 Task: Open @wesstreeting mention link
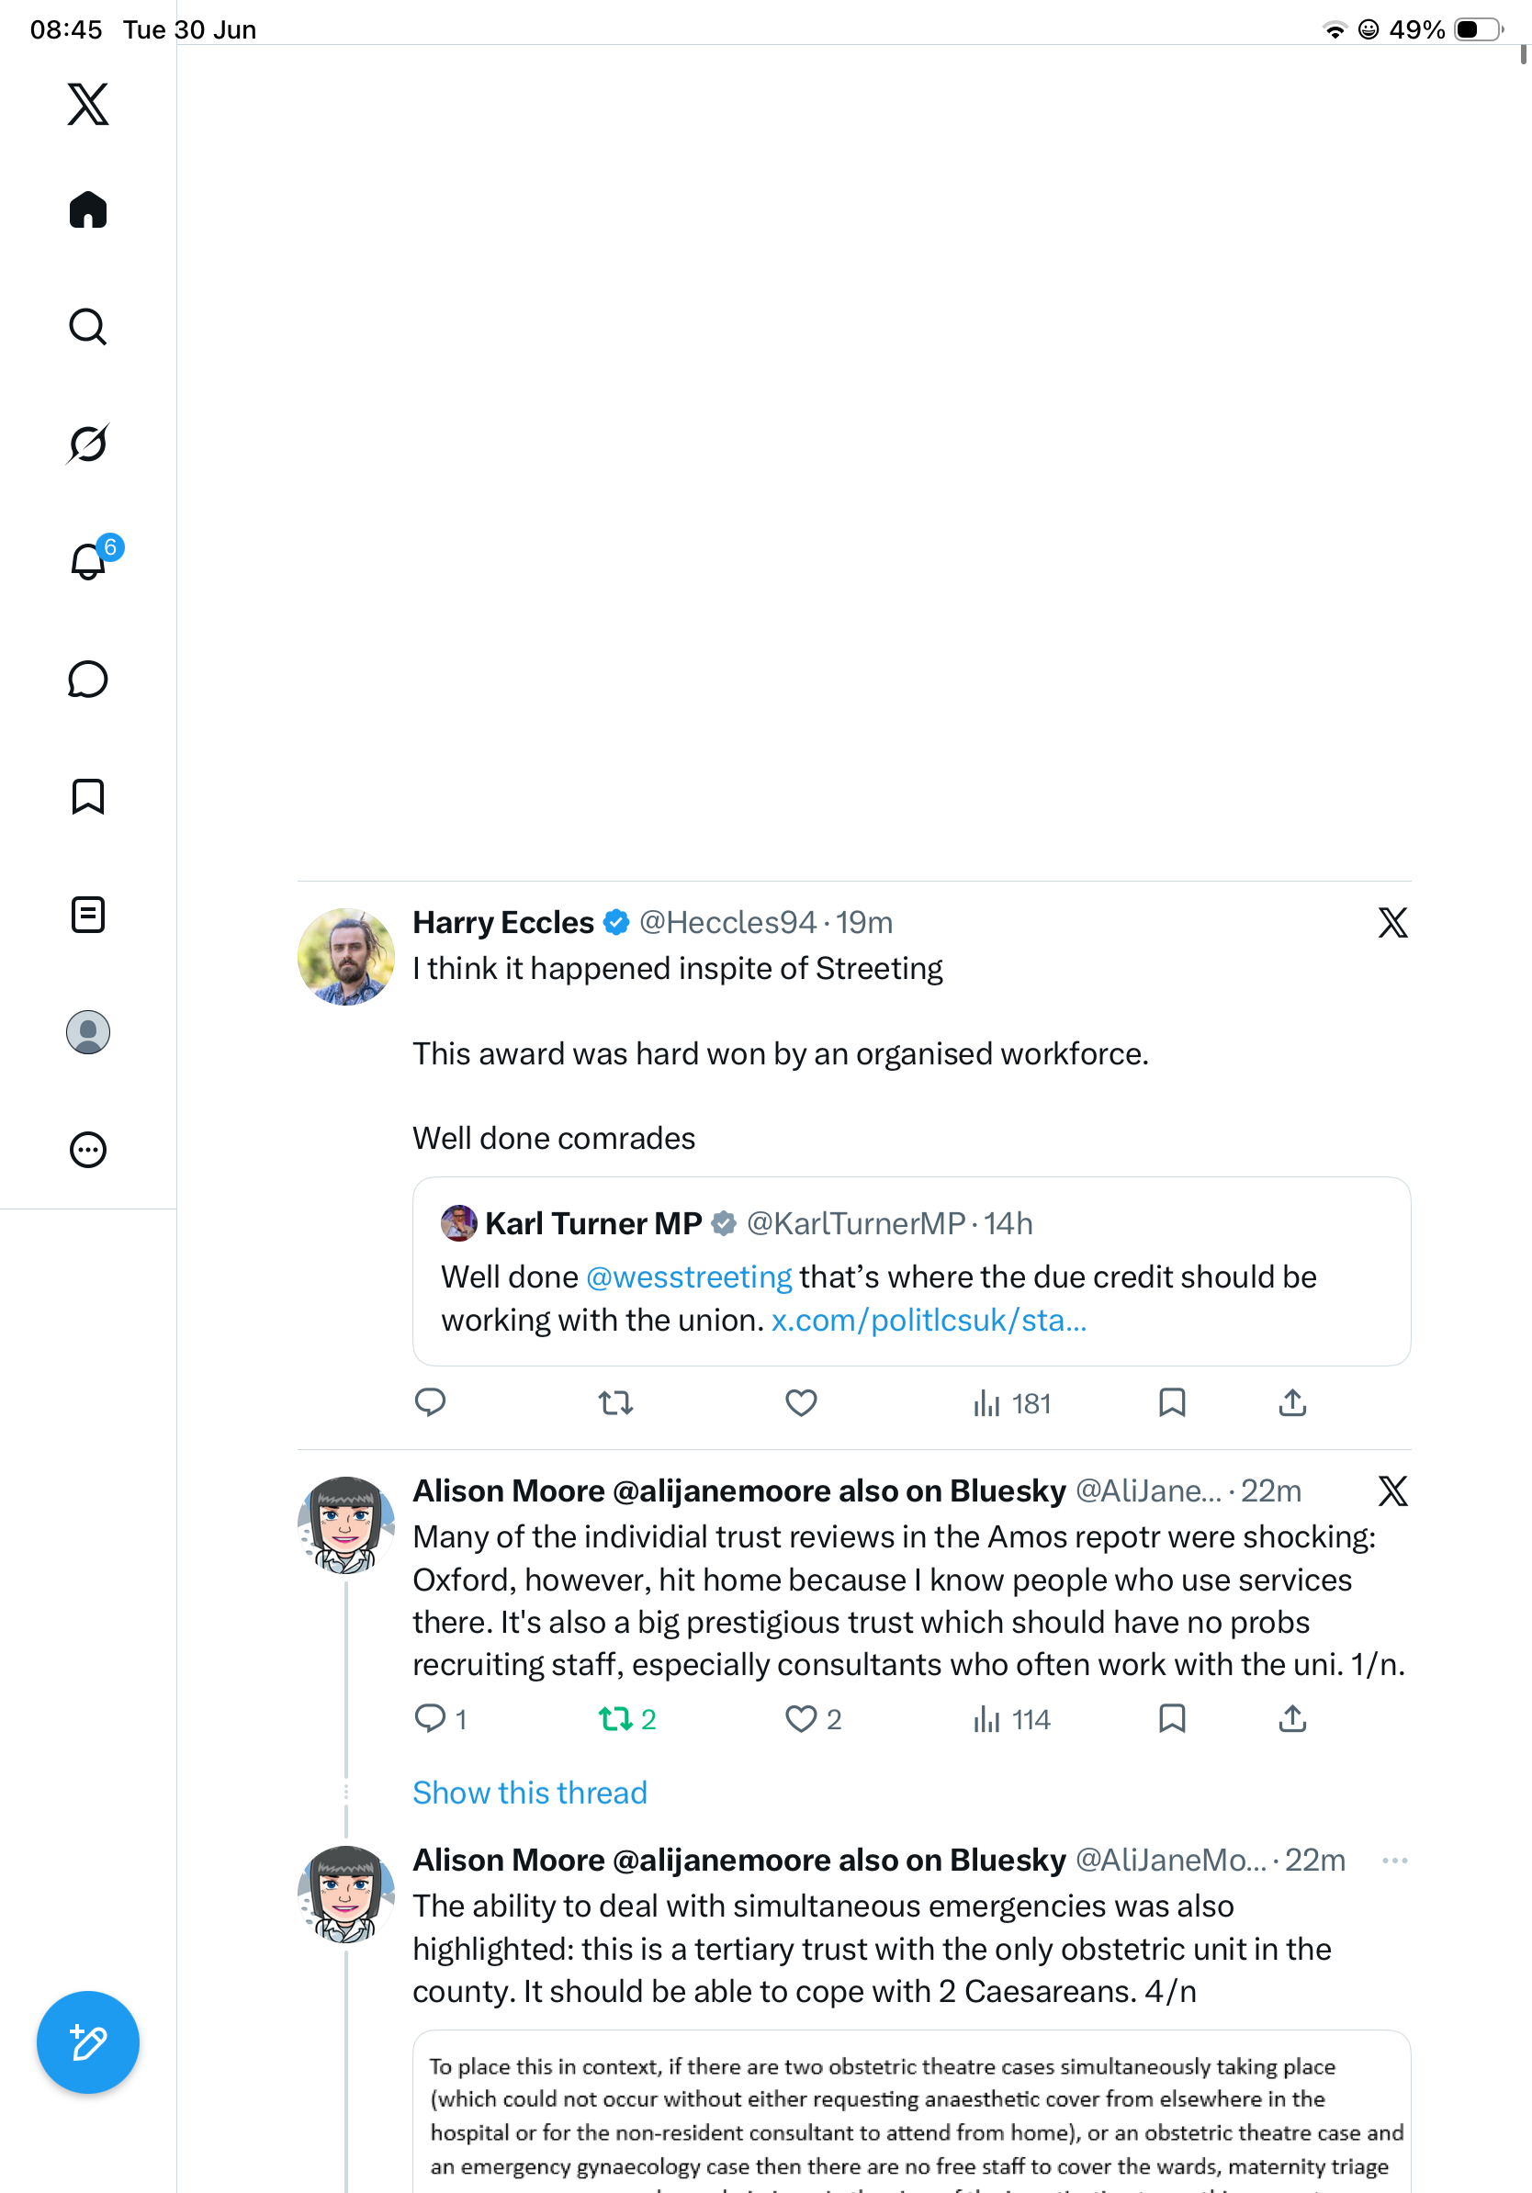pos(689,1276)
